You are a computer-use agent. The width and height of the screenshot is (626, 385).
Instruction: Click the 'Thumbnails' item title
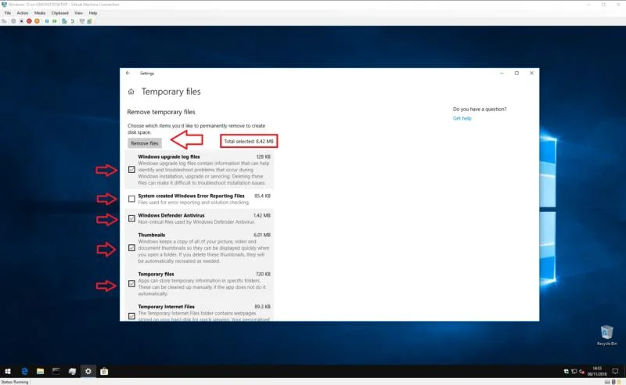[x=151, y=235]
